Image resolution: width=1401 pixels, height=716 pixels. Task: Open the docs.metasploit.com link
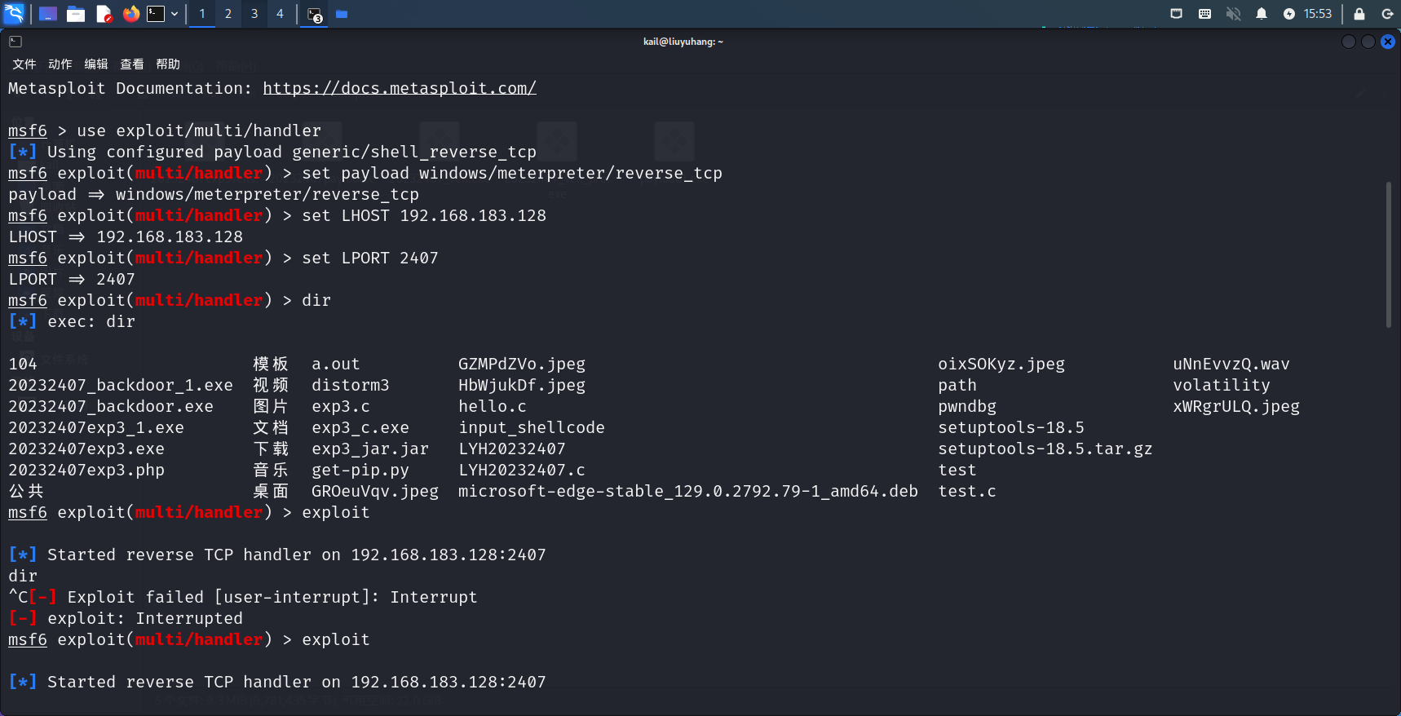[400, 88]
